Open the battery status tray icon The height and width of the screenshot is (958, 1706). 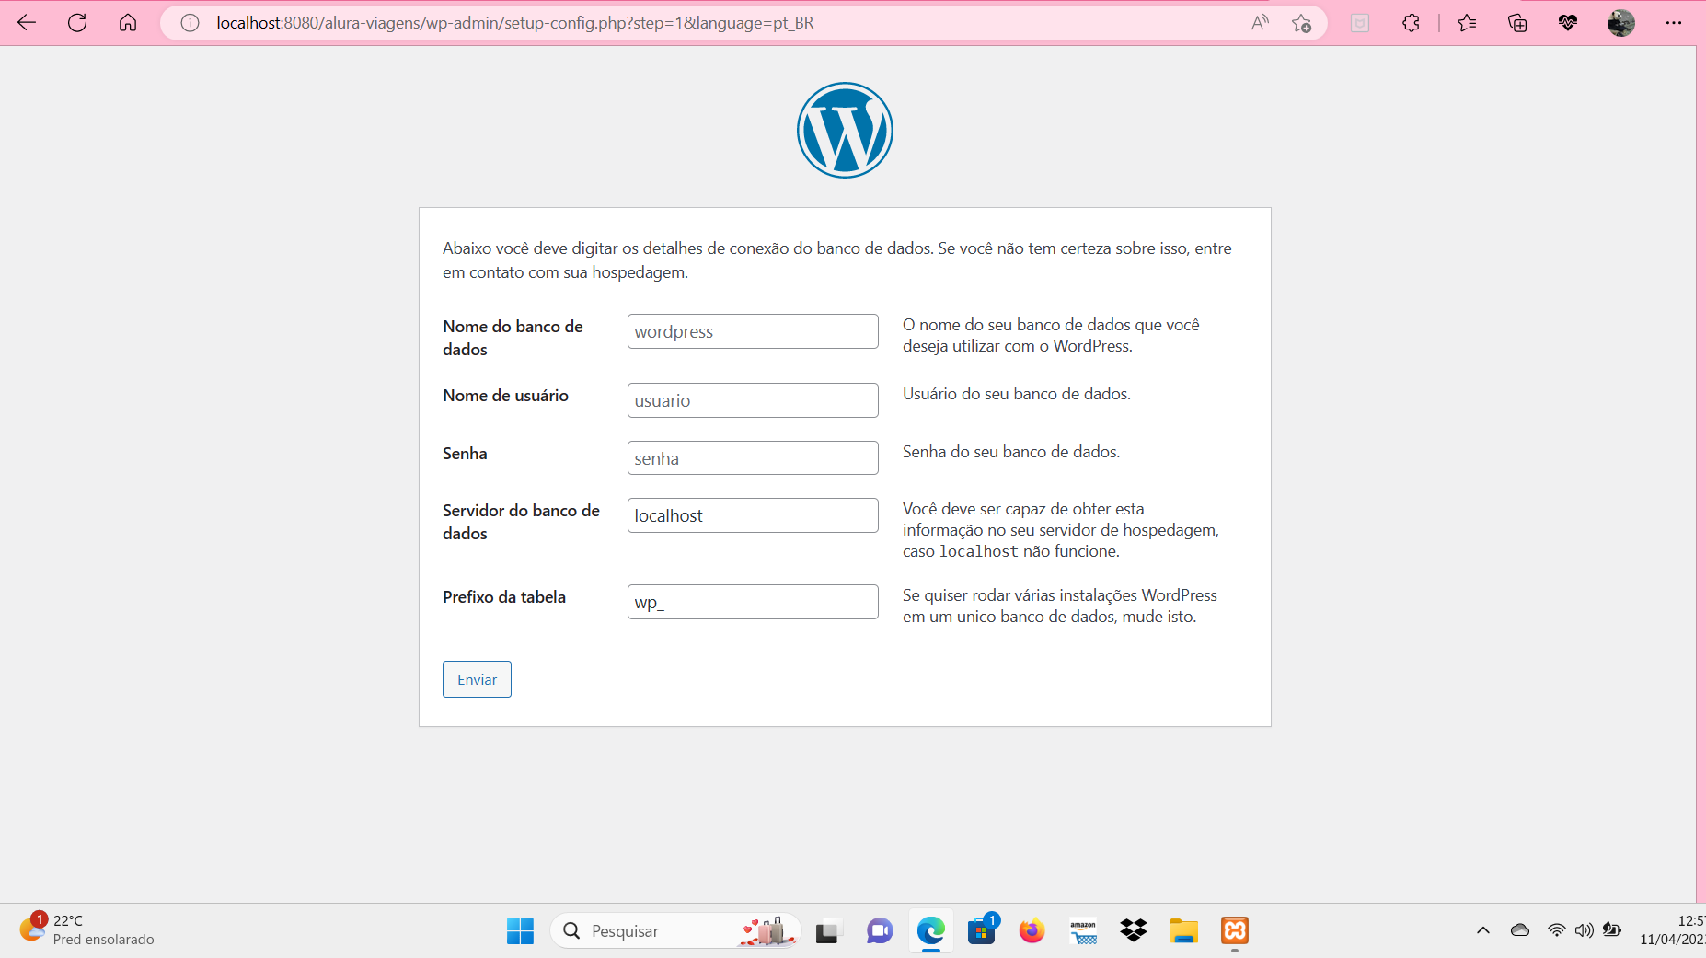pos(1612,930)
